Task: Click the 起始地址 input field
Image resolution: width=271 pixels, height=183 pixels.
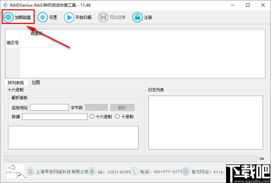Action: 49,107
